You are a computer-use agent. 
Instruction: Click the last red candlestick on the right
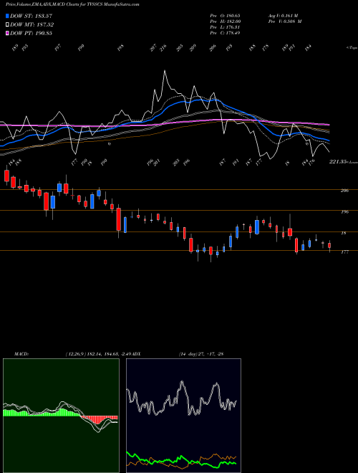pos(329,246)
